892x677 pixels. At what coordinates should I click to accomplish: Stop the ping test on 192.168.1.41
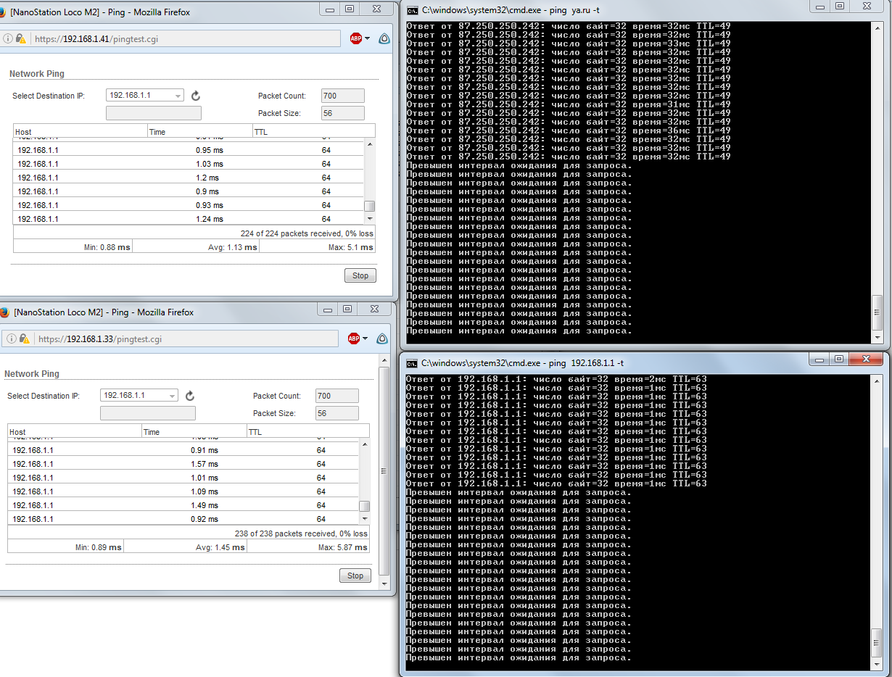coord(360,275)
